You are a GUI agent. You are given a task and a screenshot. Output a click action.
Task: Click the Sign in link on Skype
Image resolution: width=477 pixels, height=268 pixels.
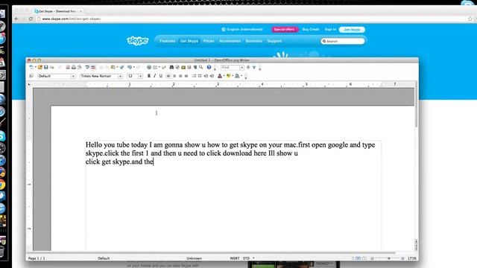[x=330, y=30]
